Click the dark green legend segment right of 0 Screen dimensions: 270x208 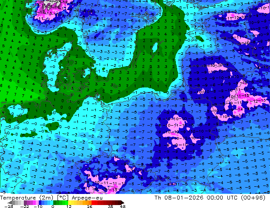coord(55,202)
